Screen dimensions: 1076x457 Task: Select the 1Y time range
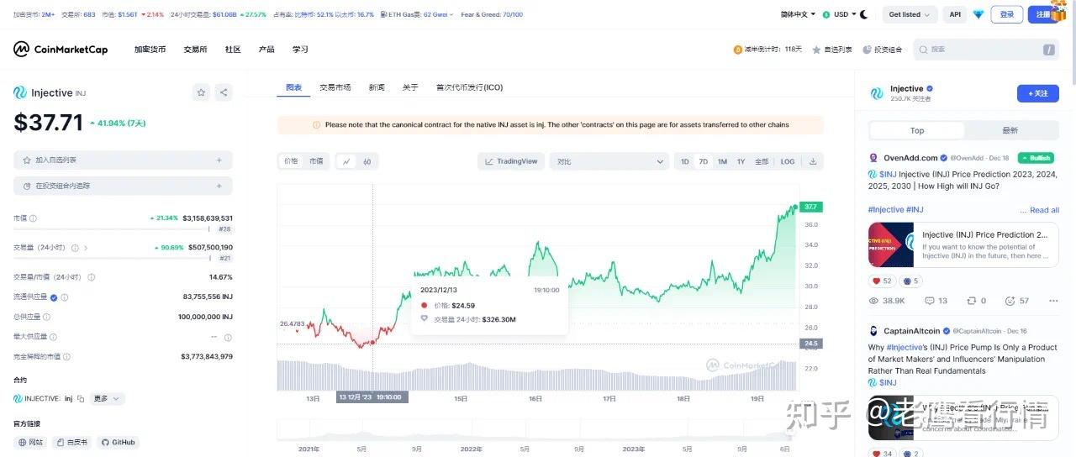click(x=741, y=161)
